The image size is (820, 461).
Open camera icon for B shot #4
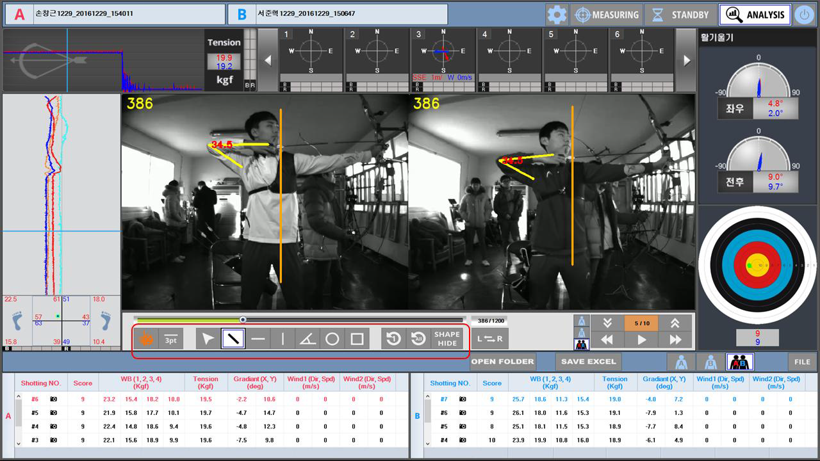point(463,440)
